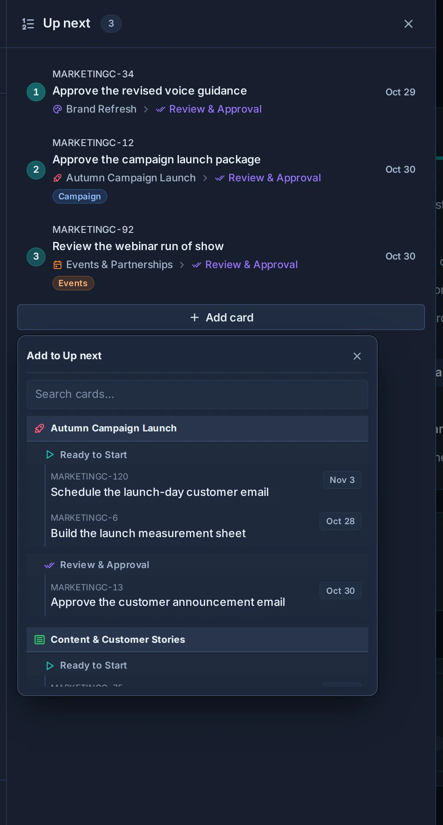The width and height of the screenshot is (443, 825).
Task: Click the Brand Refresh project link
Action: 101,110
